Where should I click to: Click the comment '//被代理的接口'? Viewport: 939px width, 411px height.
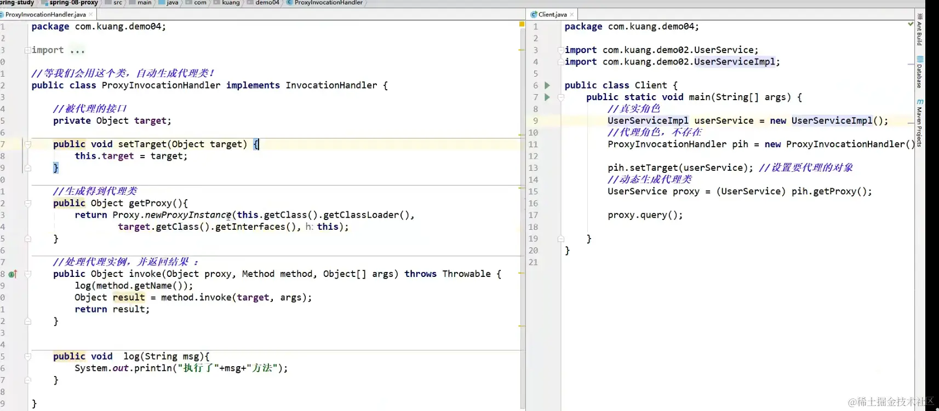tap(90, 109)
